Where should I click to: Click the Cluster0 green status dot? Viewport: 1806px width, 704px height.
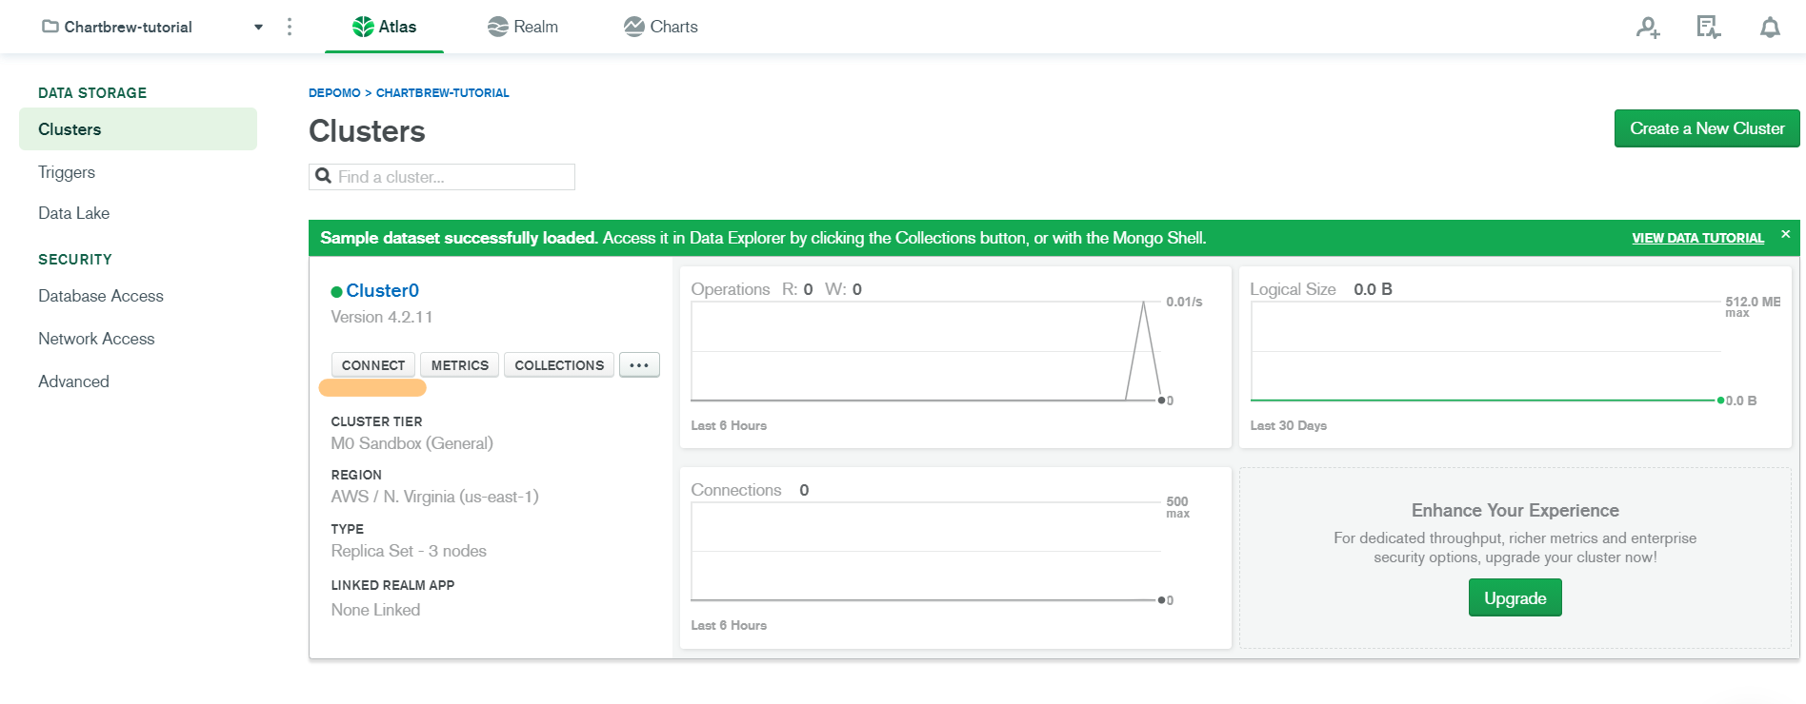tap(336, 292)
